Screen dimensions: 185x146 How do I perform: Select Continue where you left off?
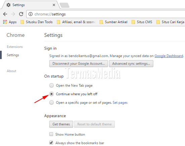[x=52, y=94]
